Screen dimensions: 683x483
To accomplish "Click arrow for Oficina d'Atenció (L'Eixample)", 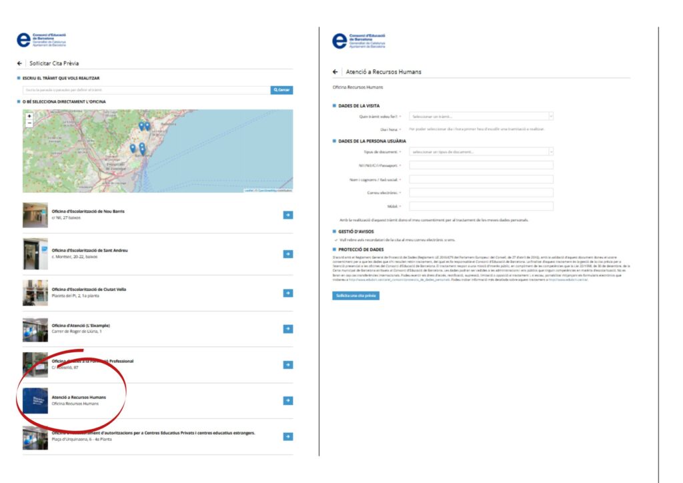I will click(x=287, y=329).
